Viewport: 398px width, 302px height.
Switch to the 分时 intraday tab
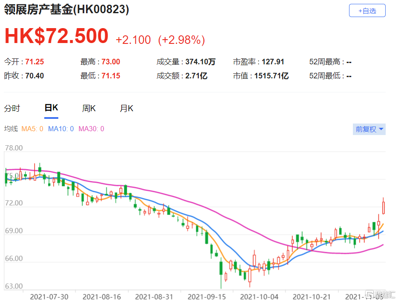pyautogui.click(x=12, y=109)
